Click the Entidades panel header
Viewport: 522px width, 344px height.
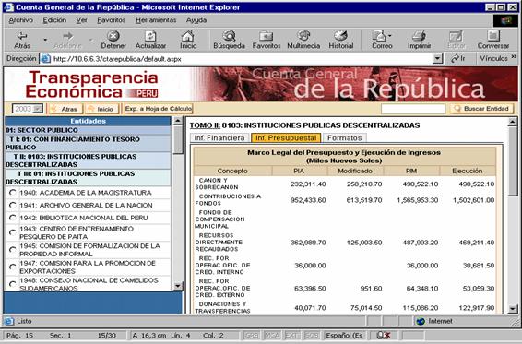pyautogui.click(x=88, y=121)
